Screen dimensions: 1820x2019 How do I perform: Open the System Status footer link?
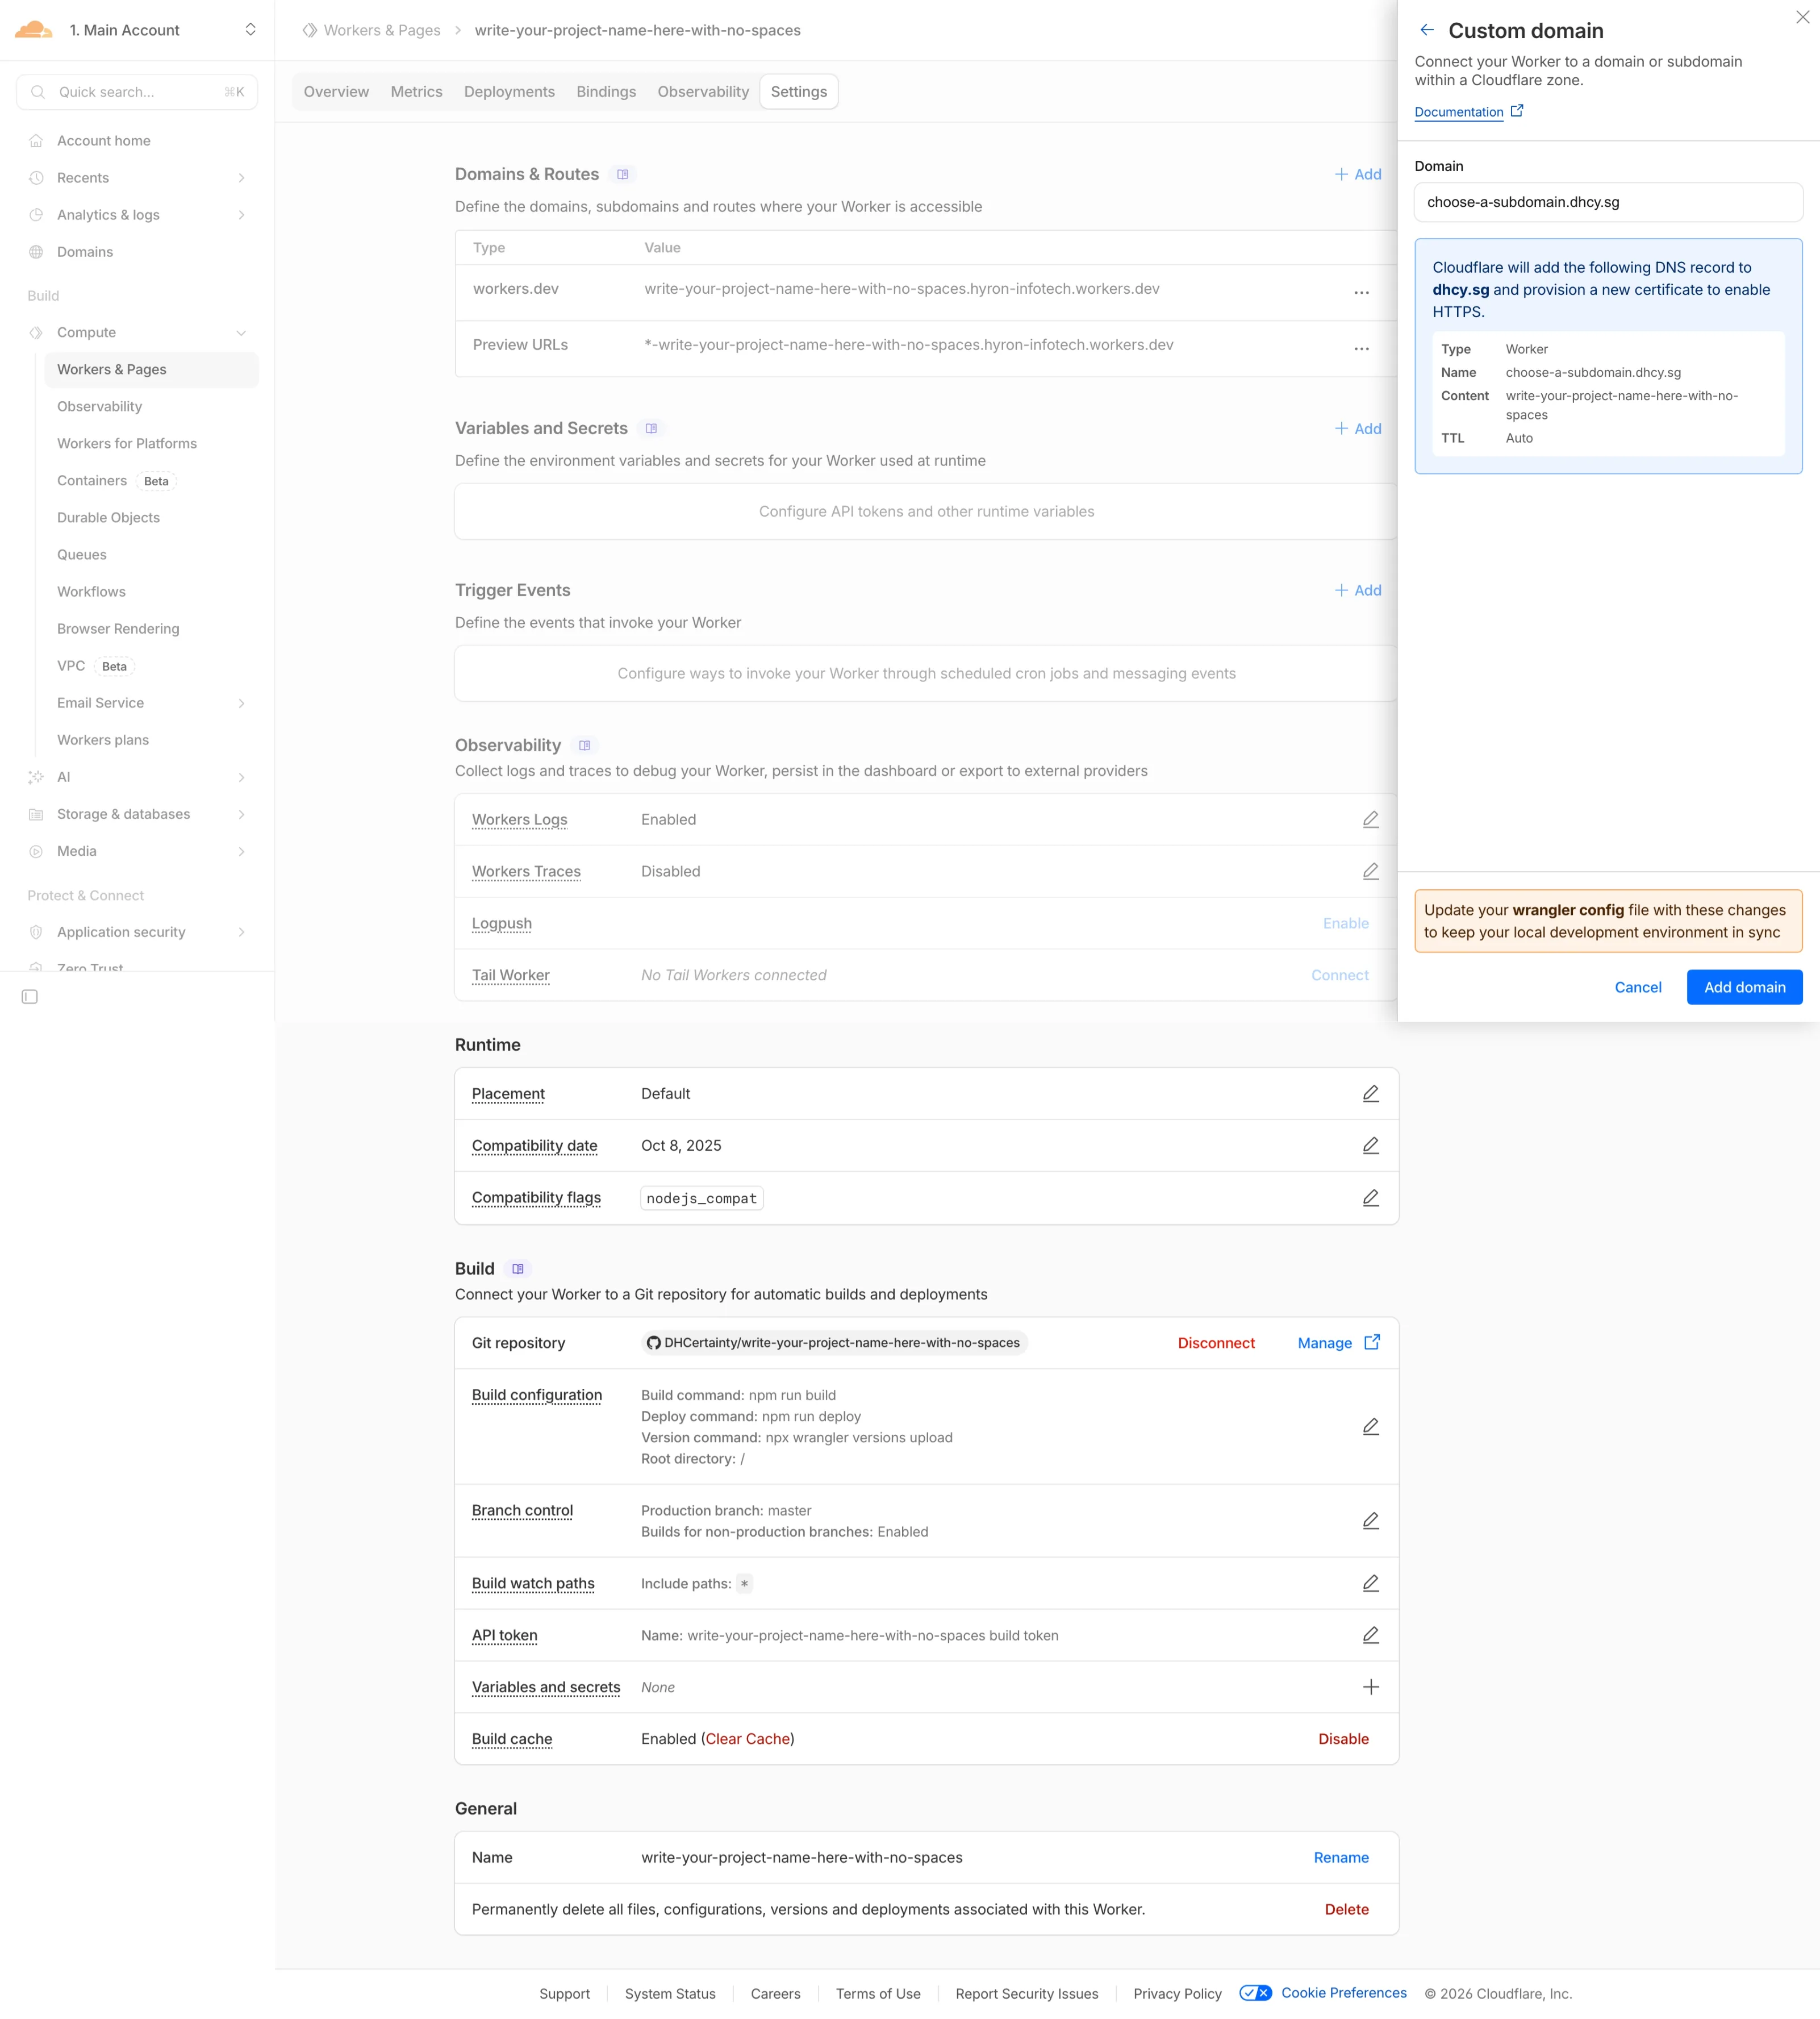pyautogui.click(x=670, y=1994)
